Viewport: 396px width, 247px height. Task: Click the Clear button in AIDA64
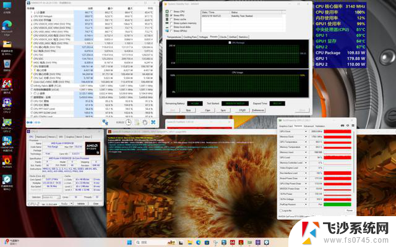208,111
